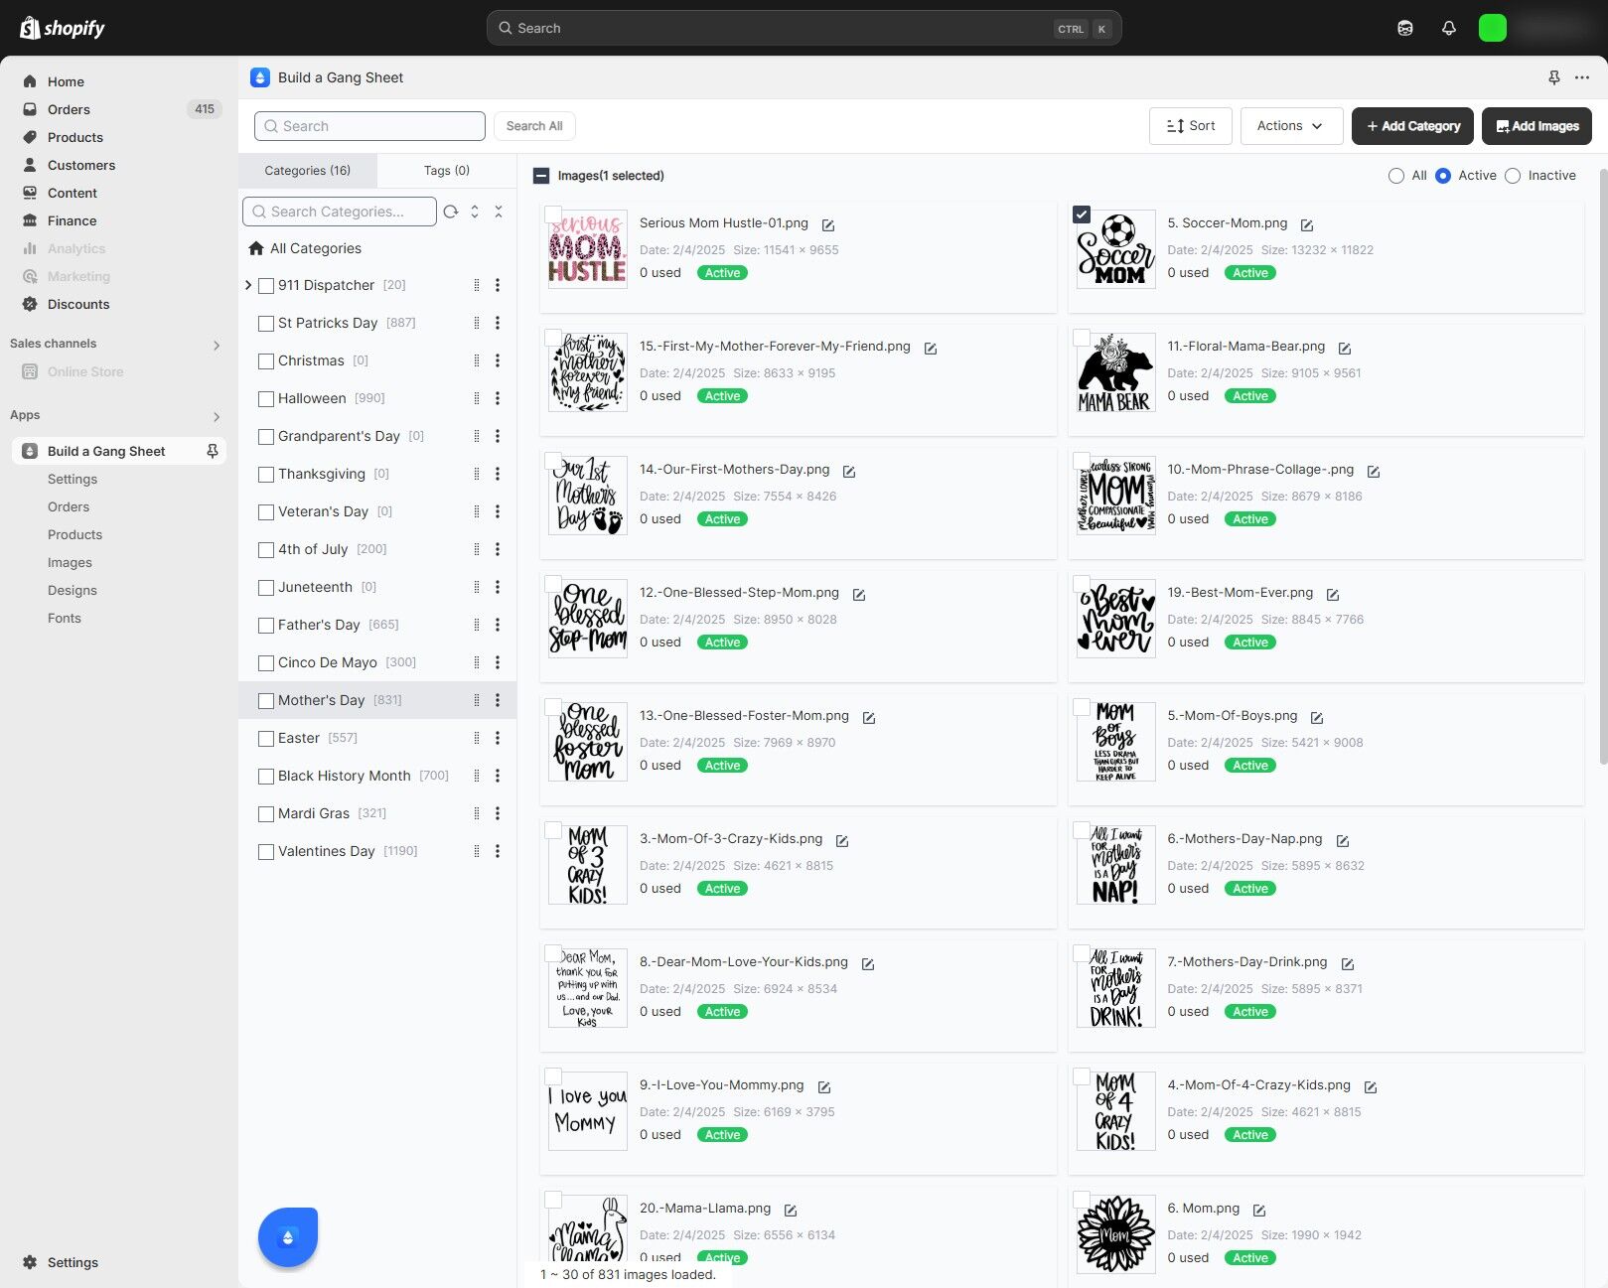The height and width of the screenshot is (1288, 1608).
Task: Click the refresh icon in the category search bar
Action: 451,212
